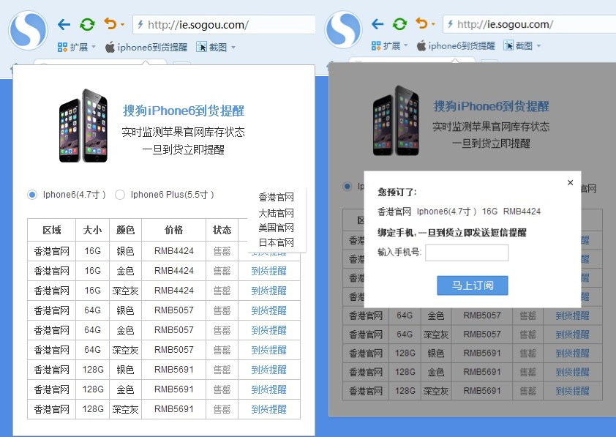
Task: Click the Sogou browser logo in right window
Action: pyautogui.click(x=344, y=29)
